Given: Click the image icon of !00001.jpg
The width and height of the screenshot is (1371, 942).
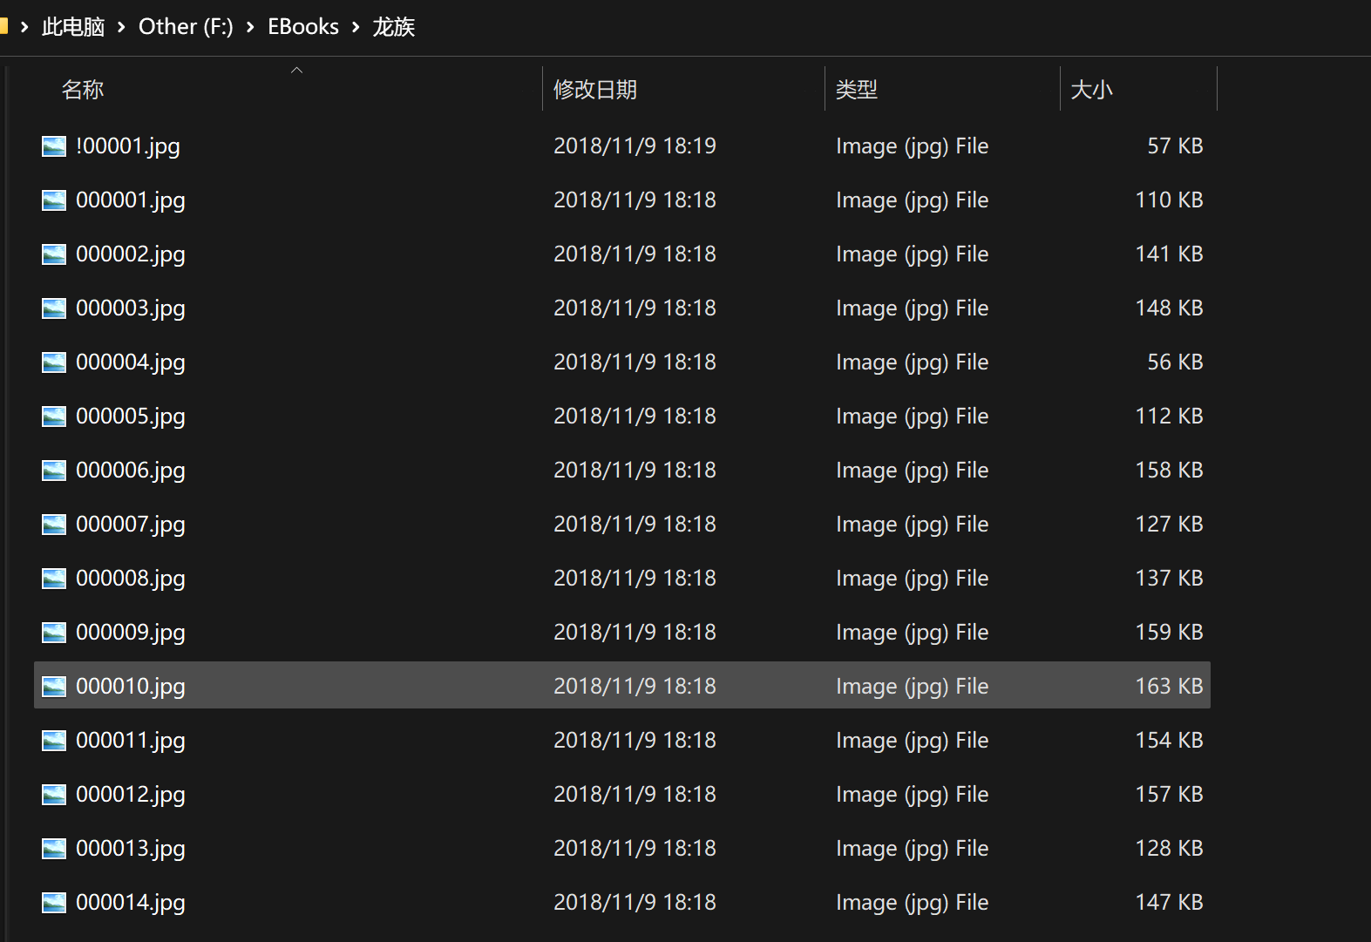Looking at the screenshot, I should [54, 146].
